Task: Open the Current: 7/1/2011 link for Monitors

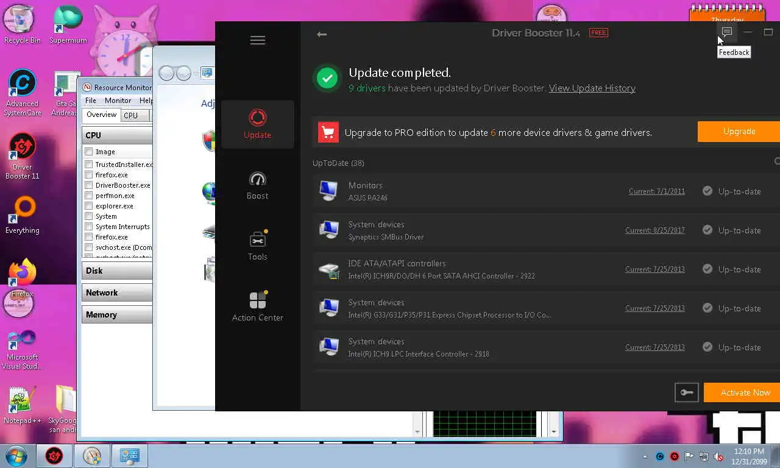Action: tap(656, 191)
